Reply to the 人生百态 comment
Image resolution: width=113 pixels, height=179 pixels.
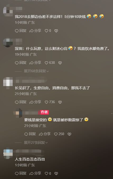pyautogui.click(x=21, y=173)
